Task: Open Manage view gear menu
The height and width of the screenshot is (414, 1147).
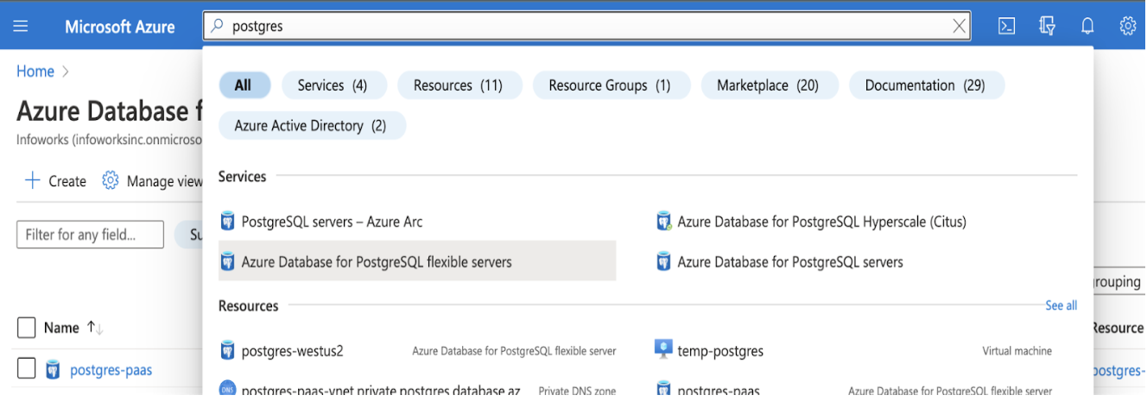Action: [152, 181]
